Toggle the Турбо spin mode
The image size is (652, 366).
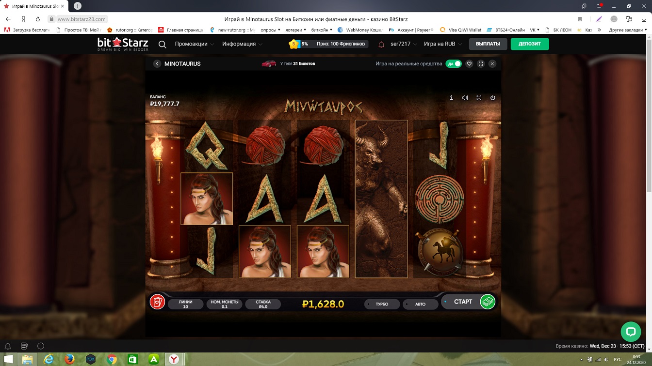click(x=382, y=304)
